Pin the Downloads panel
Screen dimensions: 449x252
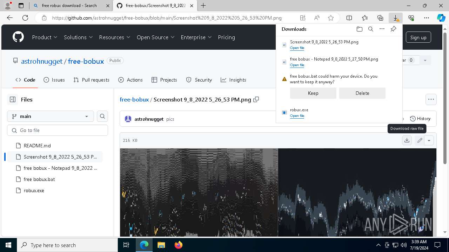pyautogui.click(x=393, y=29)
